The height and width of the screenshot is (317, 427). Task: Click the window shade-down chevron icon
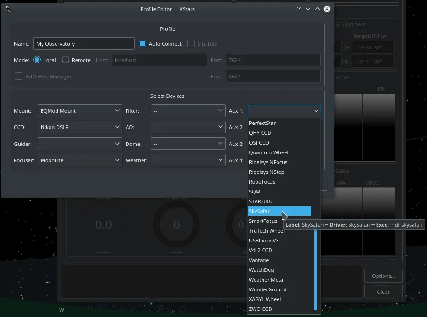coord(308,9)
